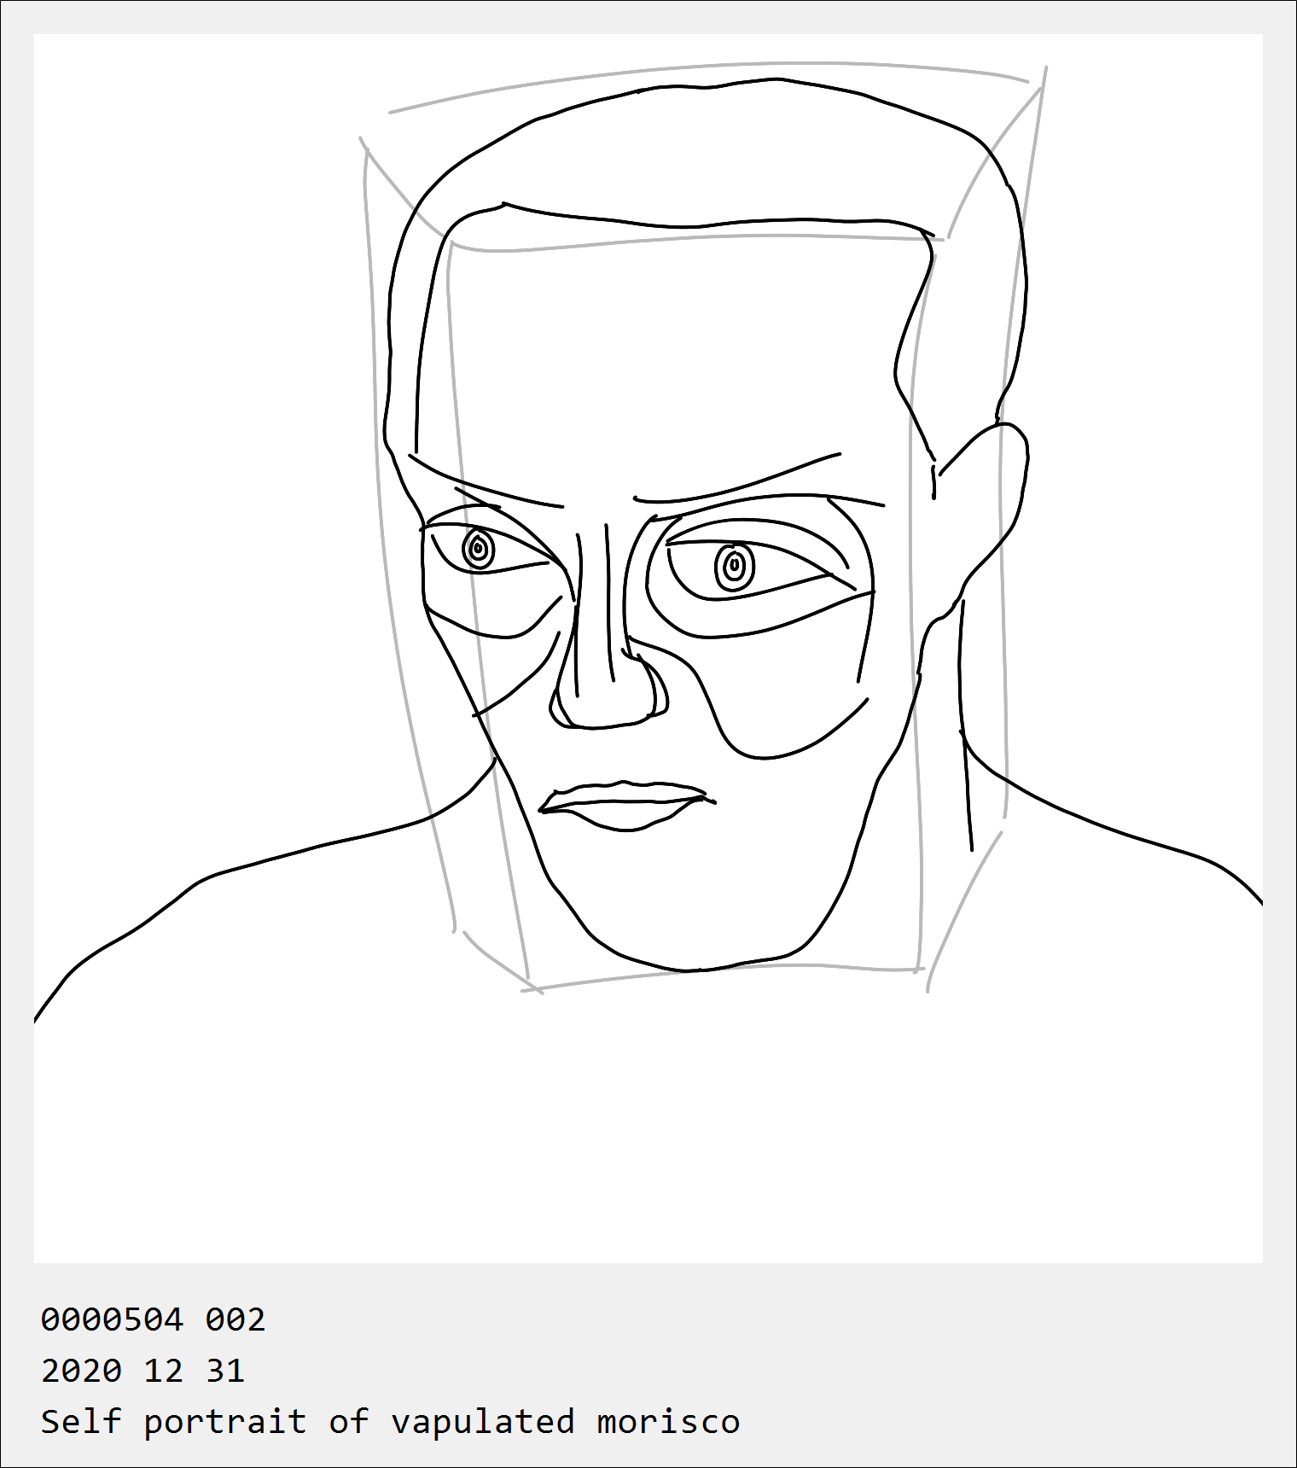Click the word vapulated in the caption
The height and width of the screenshot is (1468, 1297).
(483, 1424)
